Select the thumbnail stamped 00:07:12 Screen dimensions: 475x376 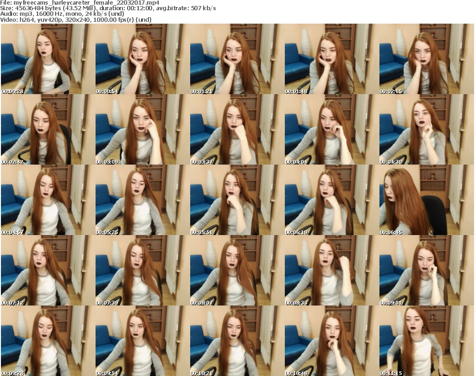48,270
